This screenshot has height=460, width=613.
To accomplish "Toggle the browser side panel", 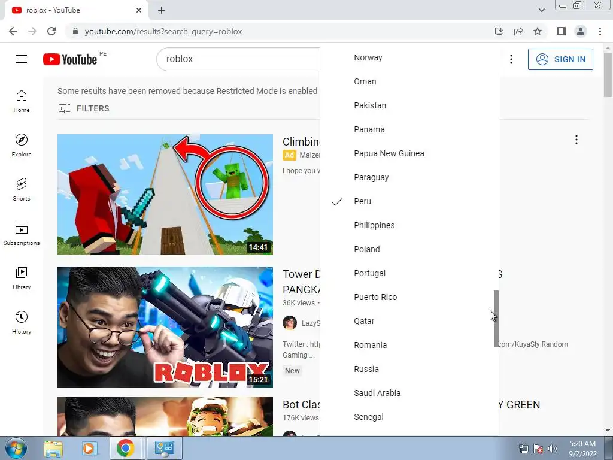I will point(562,31).
